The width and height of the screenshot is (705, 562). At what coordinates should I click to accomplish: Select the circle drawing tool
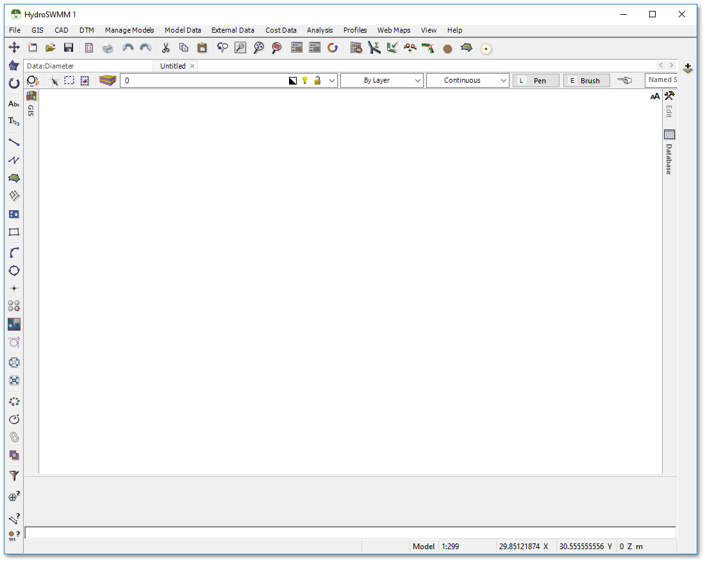coord(14,270)
